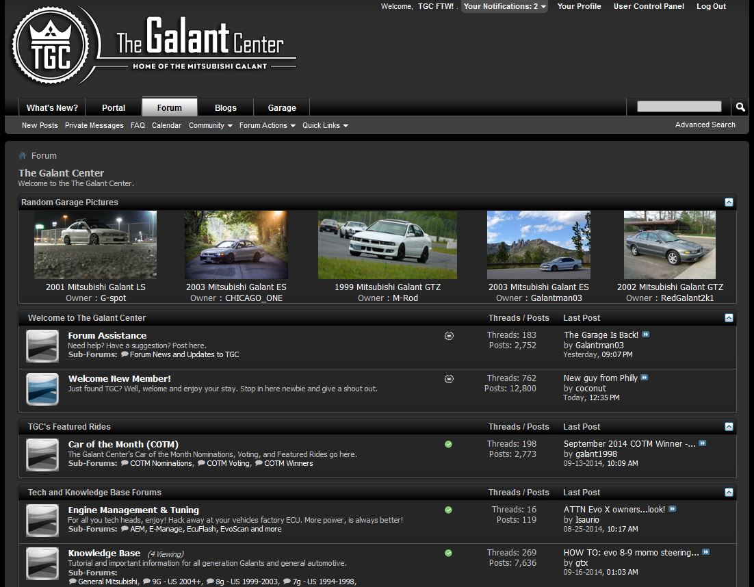Open the Calendar link
This screenshot has height=587, width=754.
(x=166, y=125)
